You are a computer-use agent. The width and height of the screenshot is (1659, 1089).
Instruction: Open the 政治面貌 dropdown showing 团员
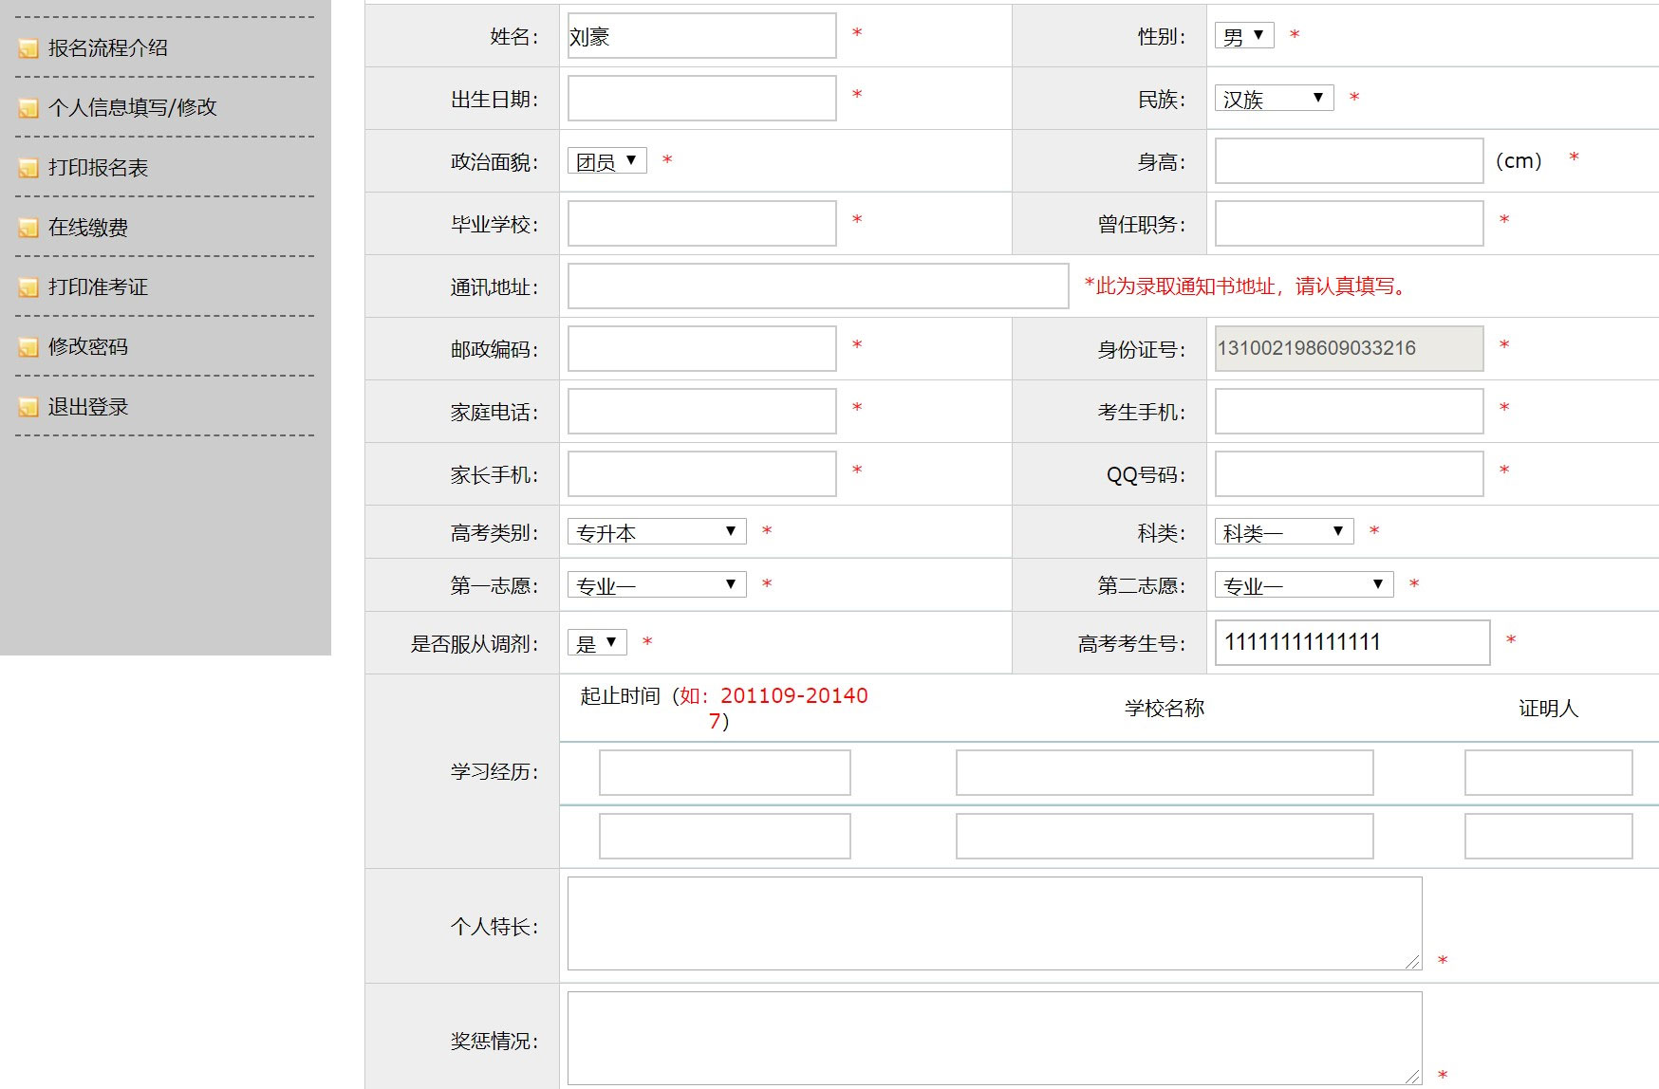pyautogui.click(x=606, y=161)
